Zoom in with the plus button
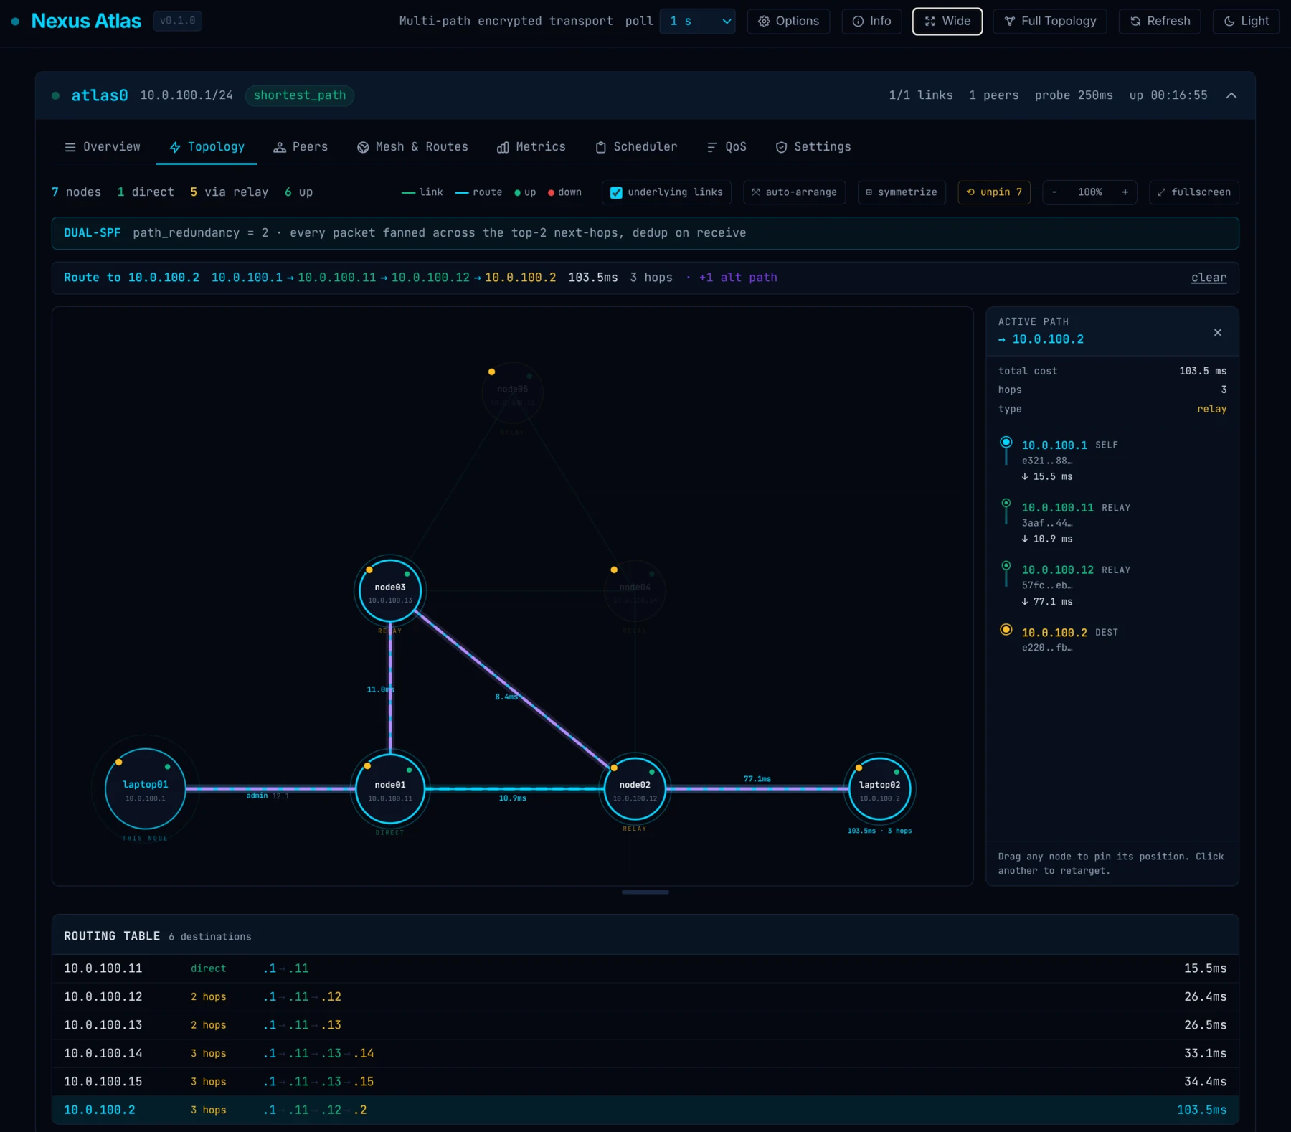Image resolution: width=1291 pixels, height=1132 pixels. pyautogui.click(x=1125, y=192)
